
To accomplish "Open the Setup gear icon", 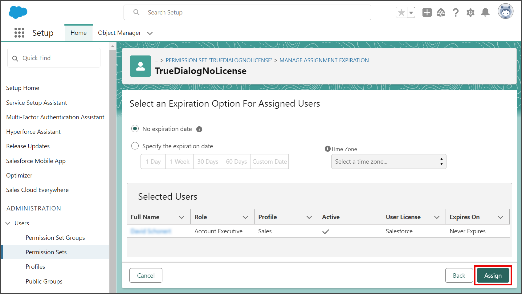I will click(470, 13).
